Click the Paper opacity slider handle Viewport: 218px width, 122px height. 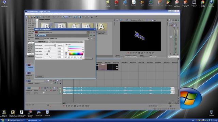click(x=50, y=48)
